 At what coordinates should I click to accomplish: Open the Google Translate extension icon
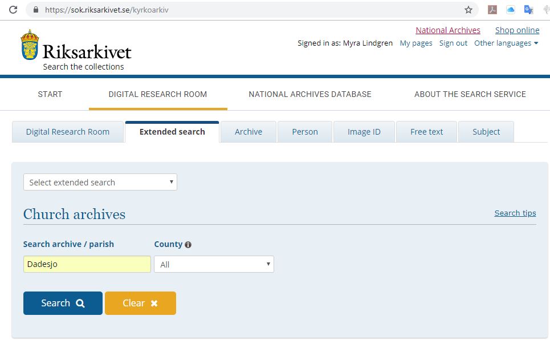(528, 10)
